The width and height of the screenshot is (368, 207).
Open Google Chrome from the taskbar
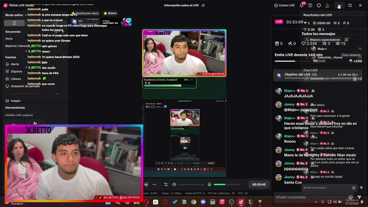(x=193, y=202)
